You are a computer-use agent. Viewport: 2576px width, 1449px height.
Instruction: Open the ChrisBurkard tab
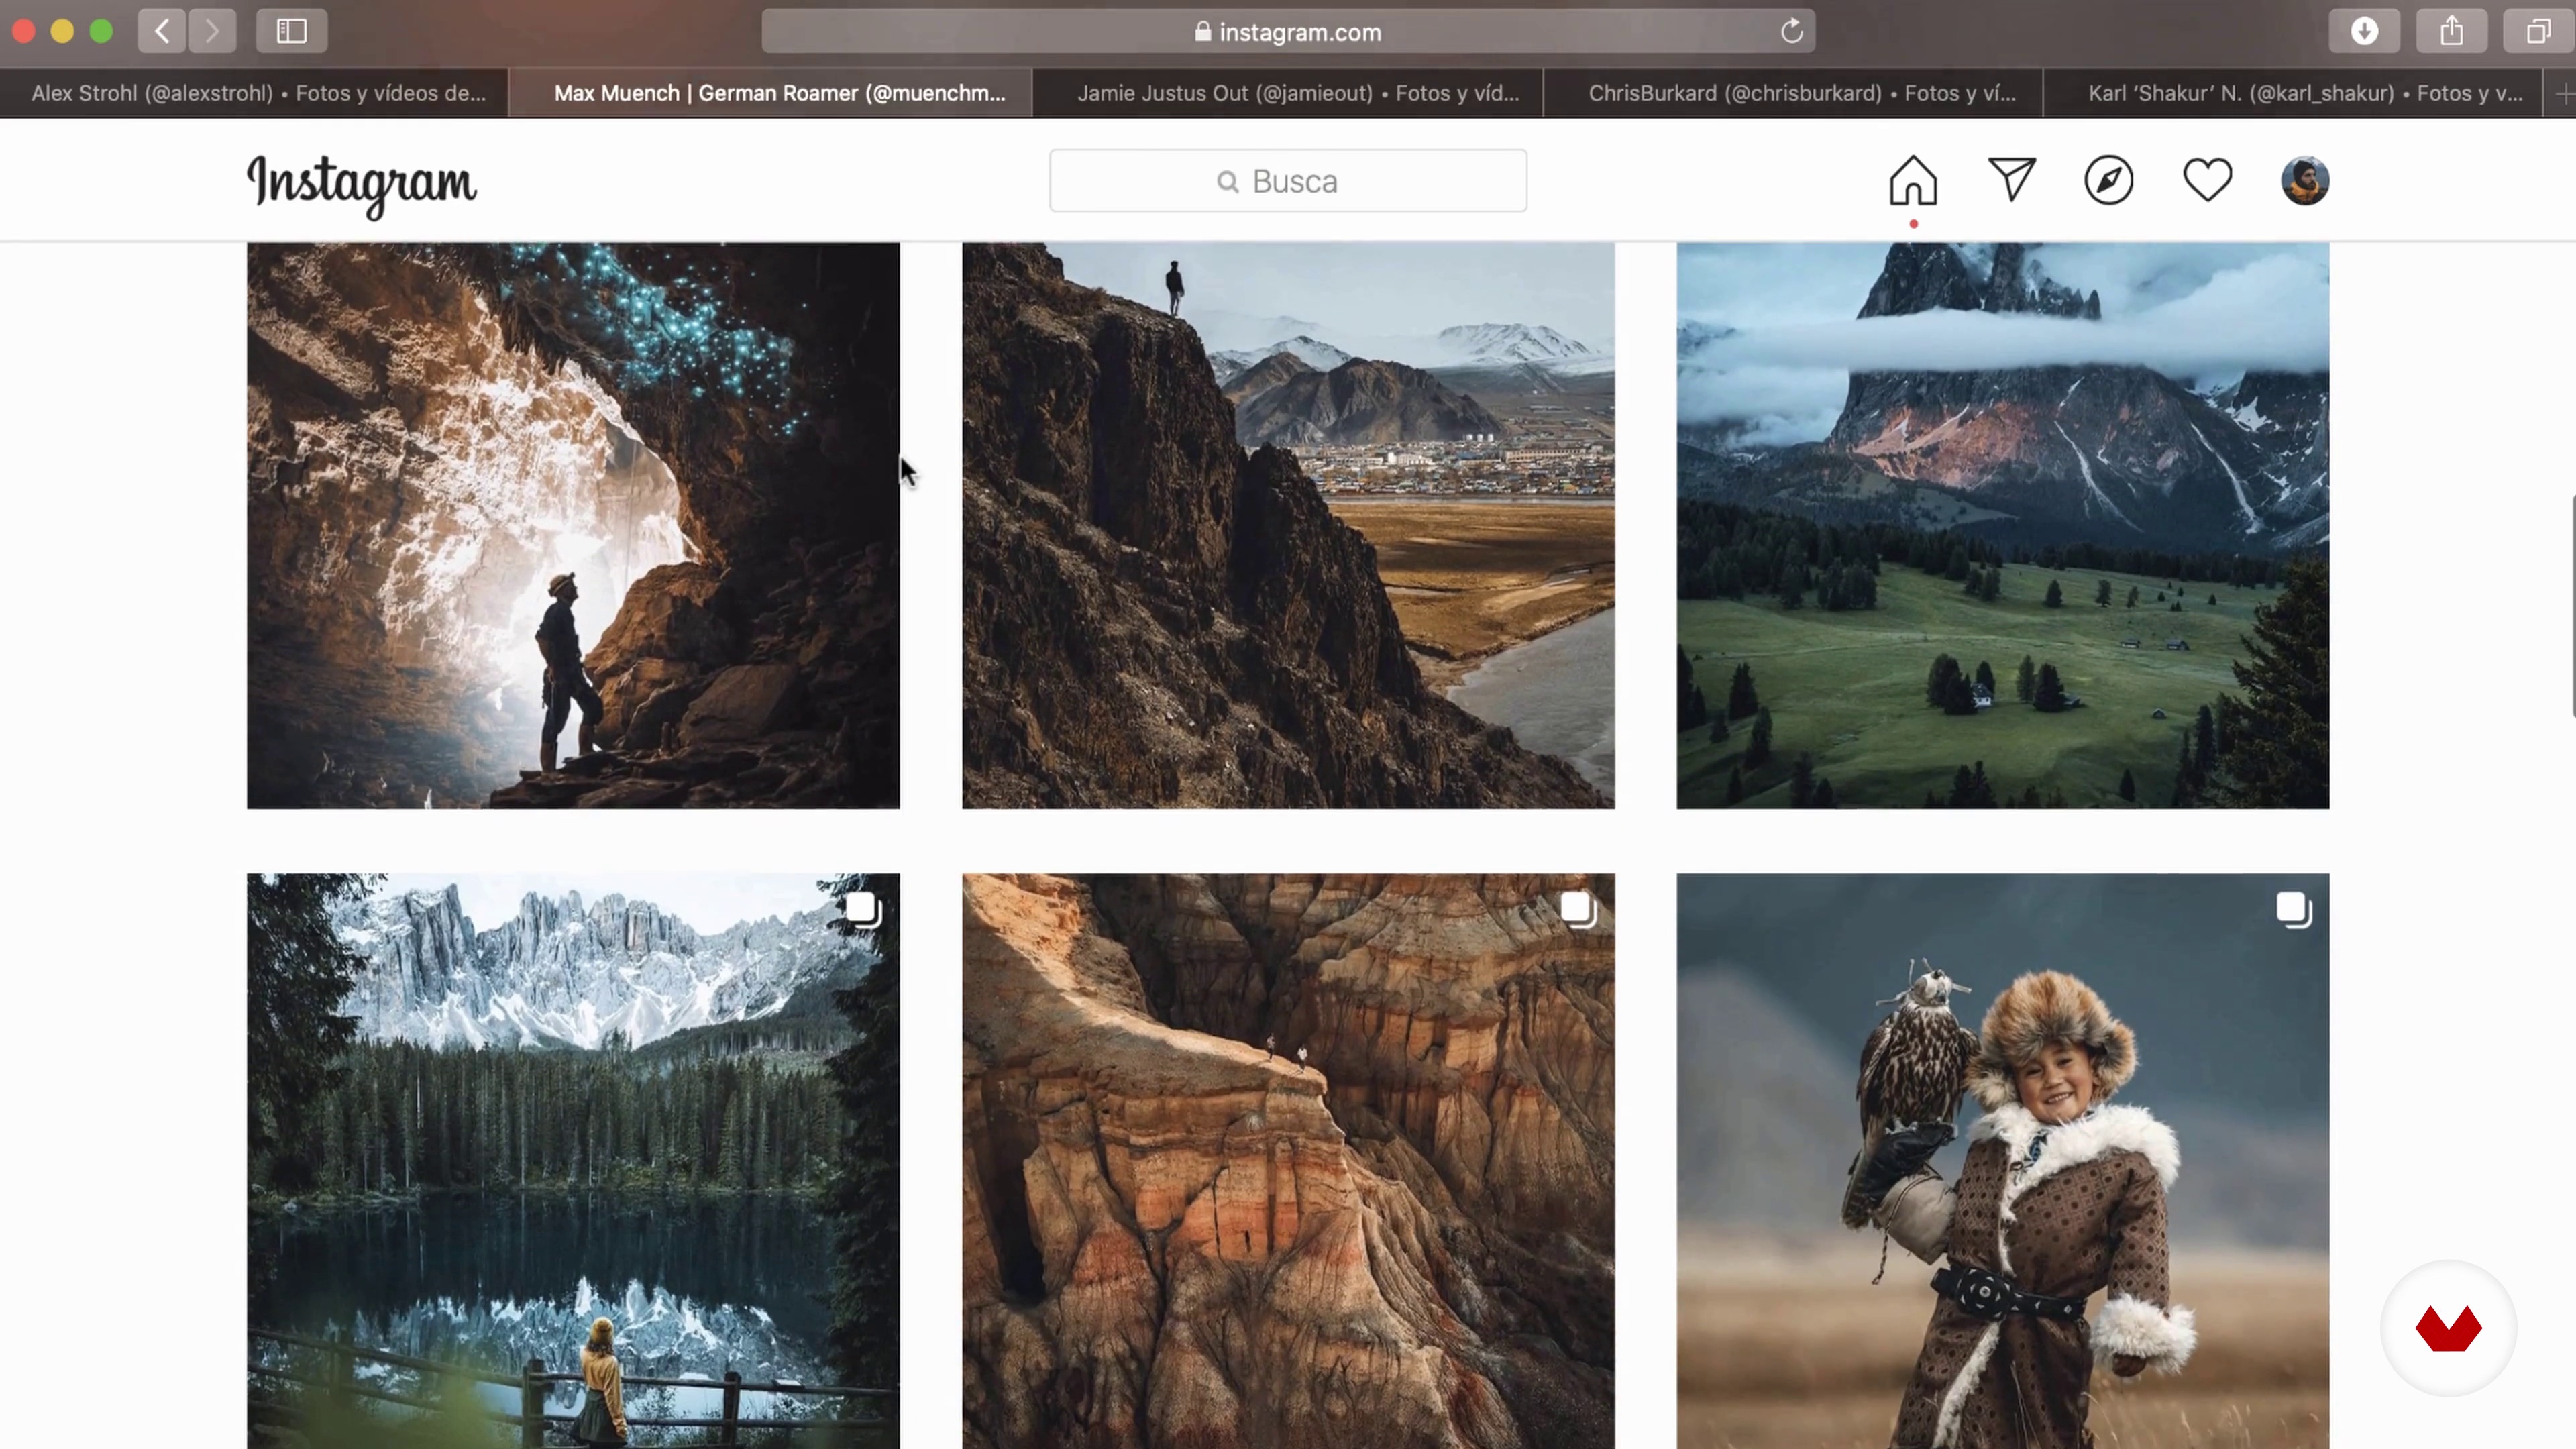click(x=1794, y=93)
